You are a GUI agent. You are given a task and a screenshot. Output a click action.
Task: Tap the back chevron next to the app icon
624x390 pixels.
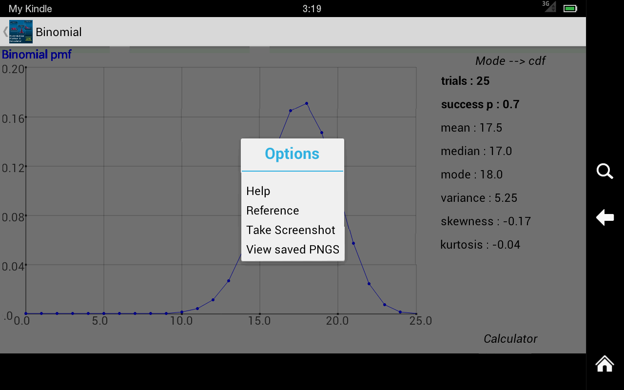4,32
